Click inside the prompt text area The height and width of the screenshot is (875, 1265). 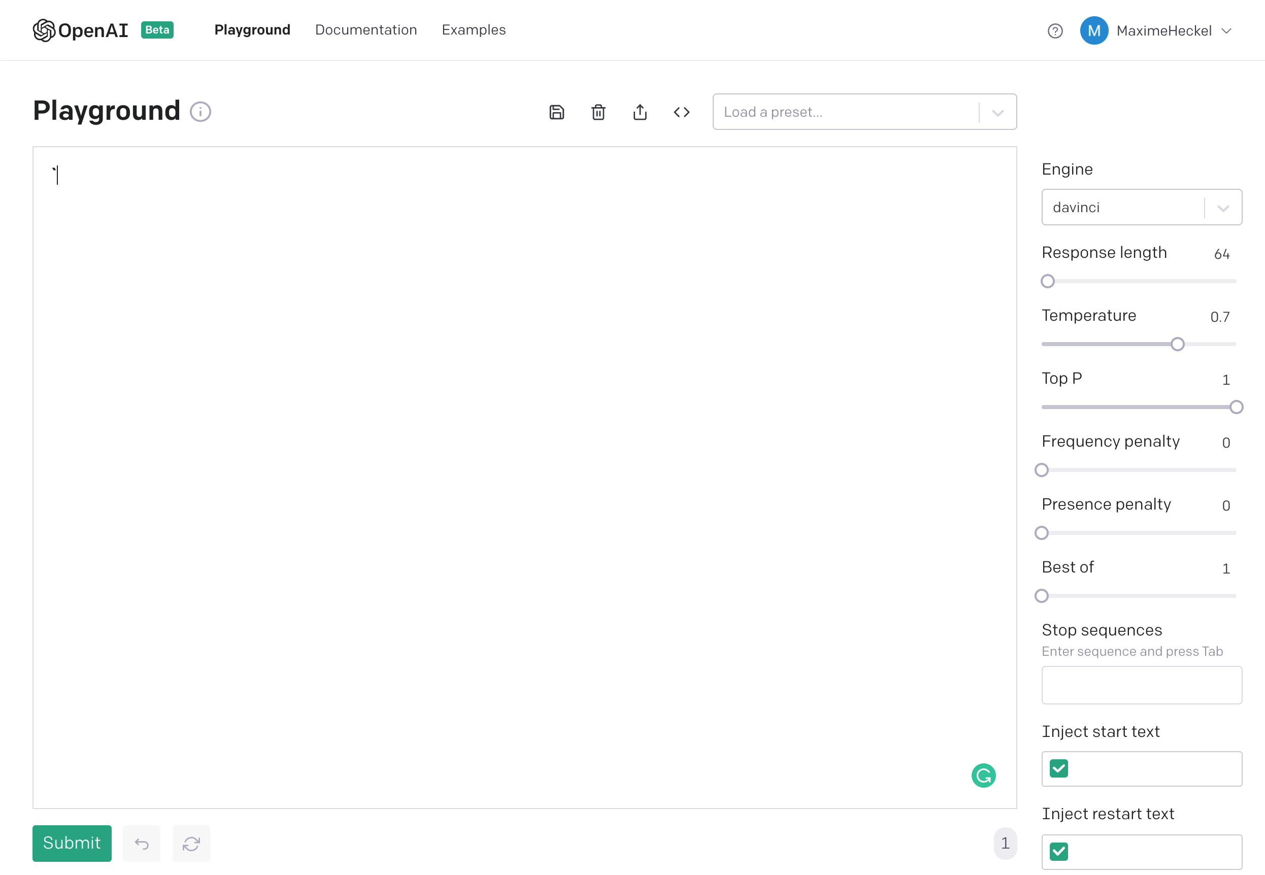pyautogui.click(x=524, y=477)
